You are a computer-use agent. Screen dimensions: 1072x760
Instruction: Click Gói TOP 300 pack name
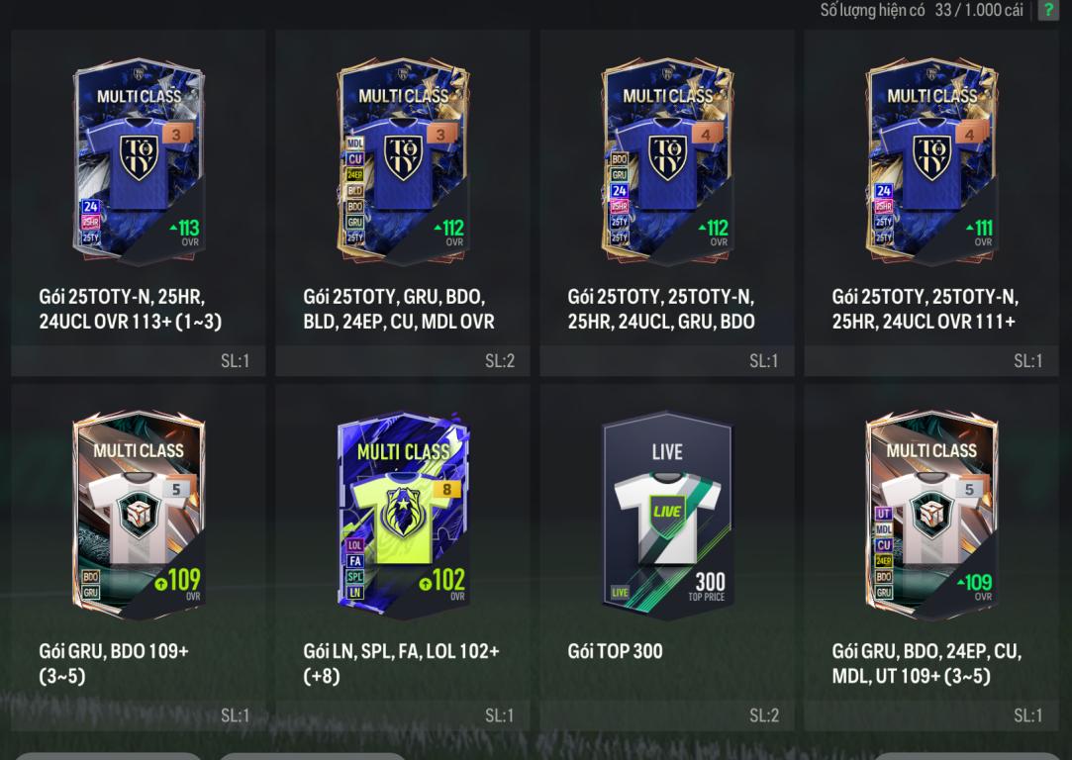(615, 651)
